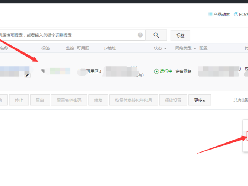Click 按量付费转包年包月 button
The height and width of the screenshot is (186, 248).
(x=133, y=100)
